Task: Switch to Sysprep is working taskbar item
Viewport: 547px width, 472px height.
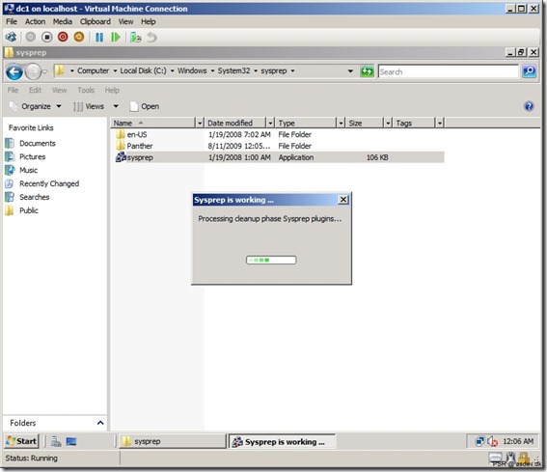Action: (282, 442)
